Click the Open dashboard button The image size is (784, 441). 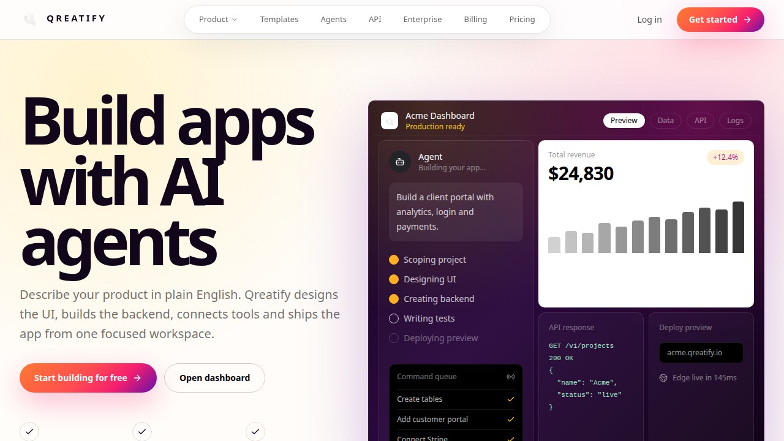point(214,378)
